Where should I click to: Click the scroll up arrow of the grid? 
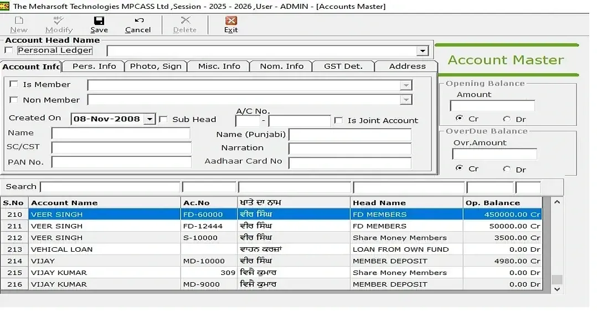(x=557, y=202)
